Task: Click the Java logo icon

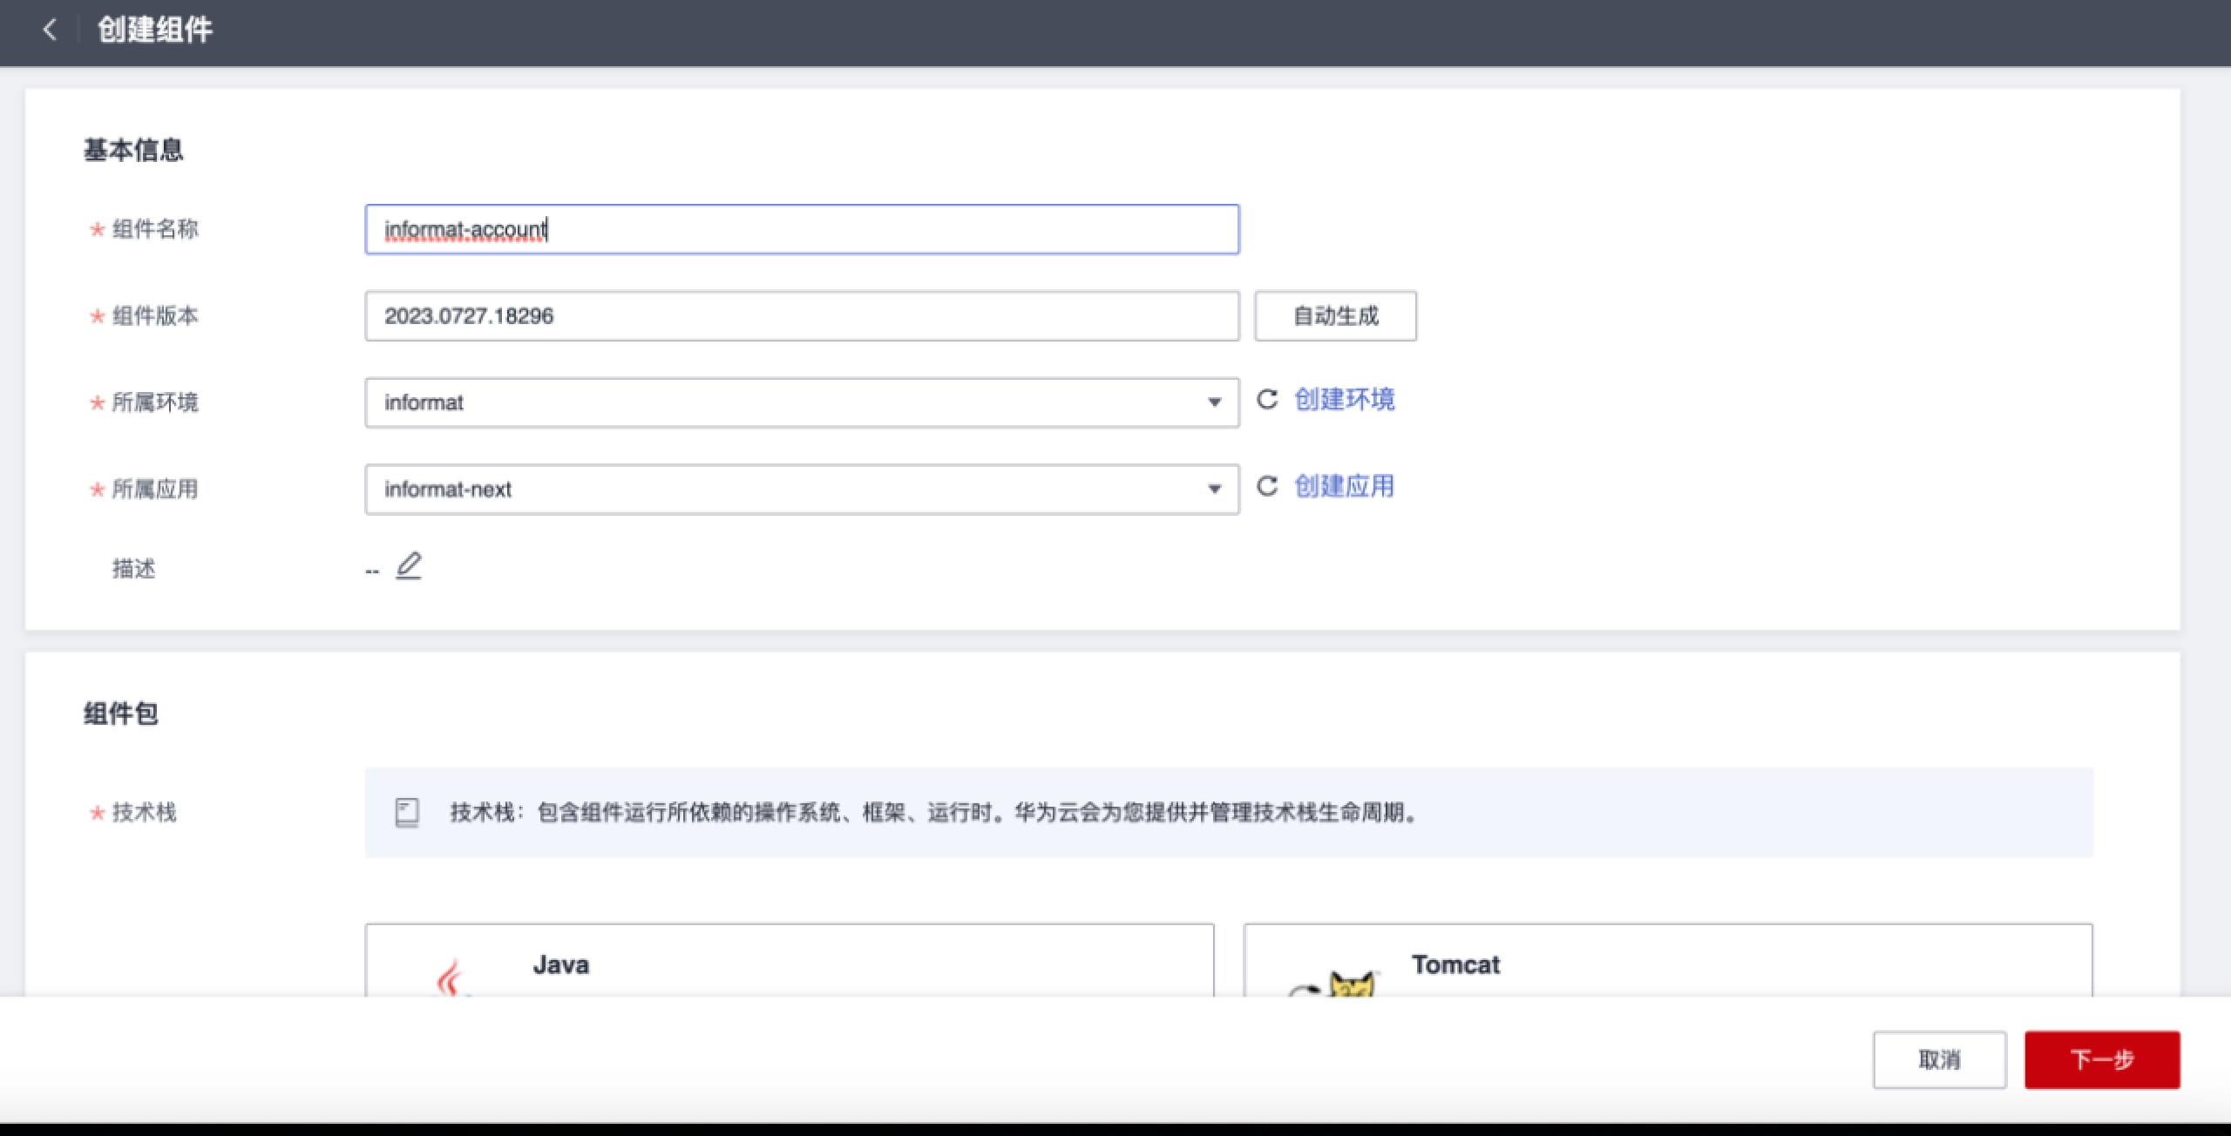Action: (x=450, y=979)
